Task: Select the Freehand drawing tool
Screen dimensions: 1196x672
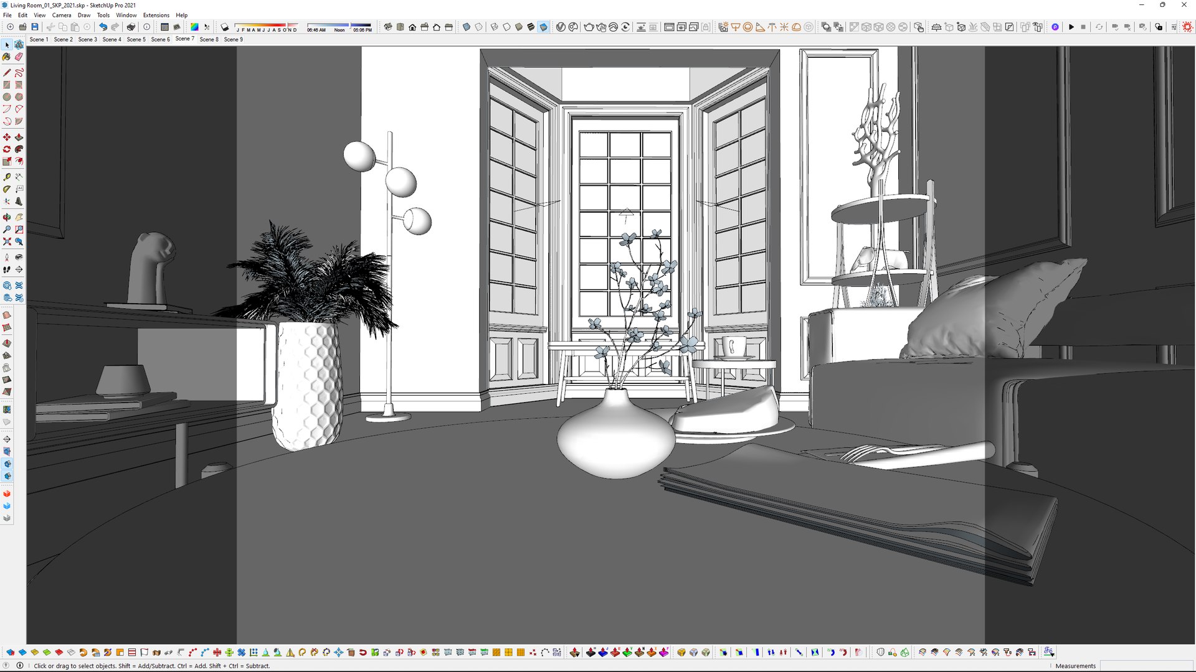Action: click(x=19, y=73)
